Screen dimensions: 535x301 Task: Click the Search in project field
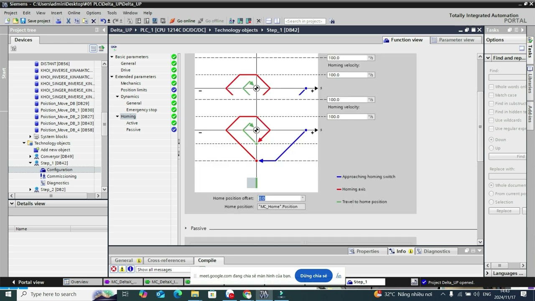(x=305, y=21)
